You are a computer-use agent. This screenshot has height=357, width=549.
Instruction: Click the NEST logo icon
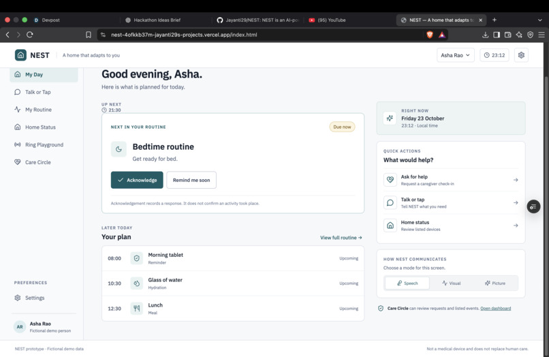click(x=20, y=55)
